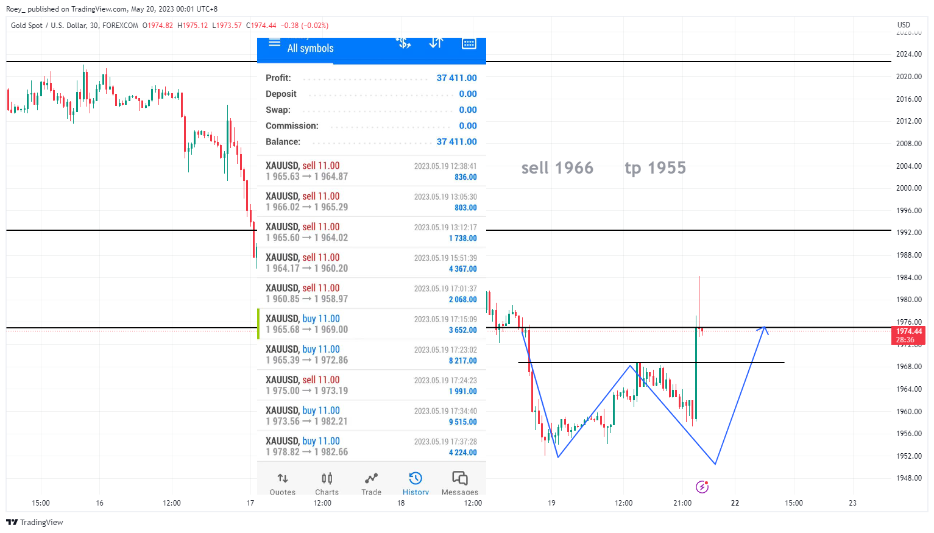Tap the currency filter dollar icon
This screenshot has width=934, height=533.
point(403,43)
